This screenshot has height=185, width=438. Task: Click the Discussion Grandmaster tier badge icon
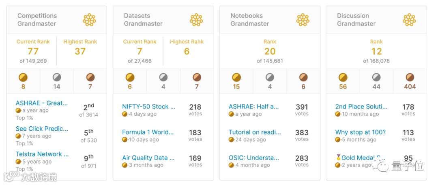[409, 20]
